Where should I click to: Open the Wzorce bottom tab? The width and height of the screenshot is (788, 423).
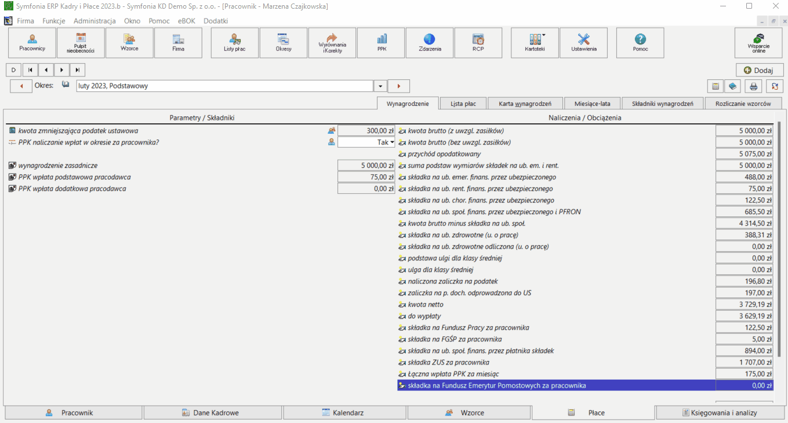point(469,413)
